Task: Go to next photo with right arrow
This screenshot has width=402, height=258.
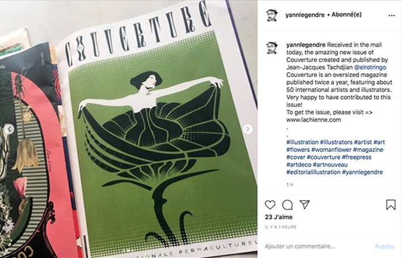Action: [248, 129]
